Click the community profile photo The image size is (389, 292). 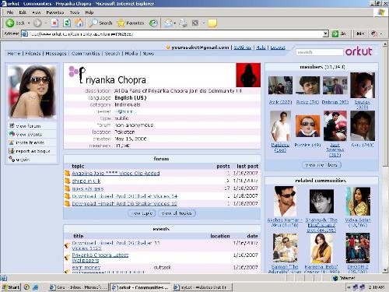pos(32,92)
